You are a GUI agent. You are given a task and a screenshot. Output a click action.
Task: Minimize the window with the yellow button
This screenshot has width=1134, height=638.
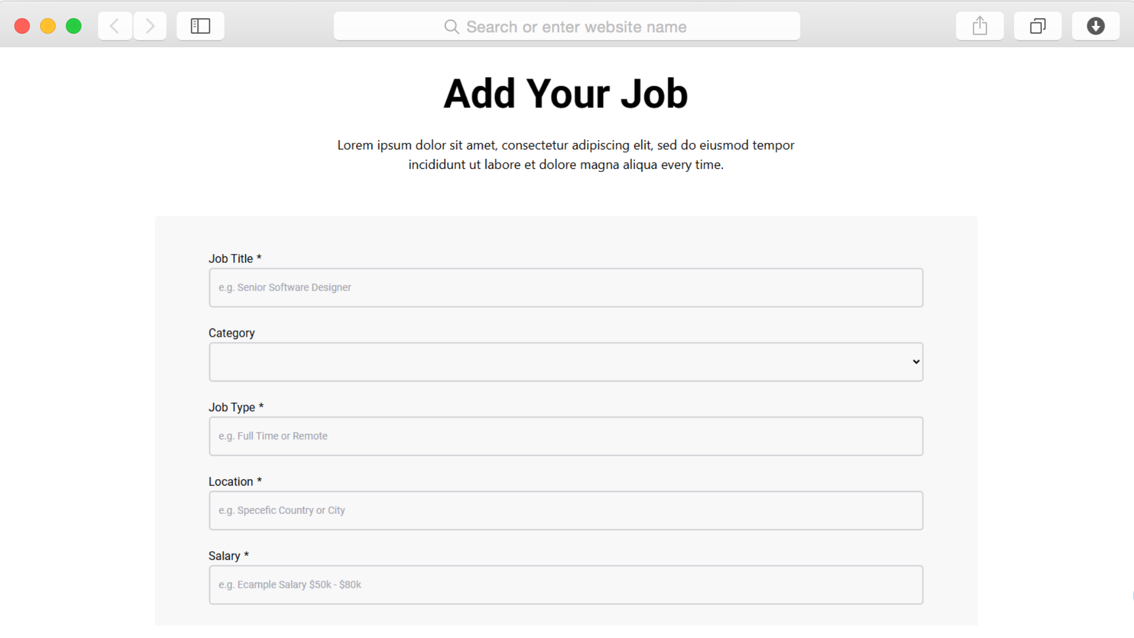48,26
